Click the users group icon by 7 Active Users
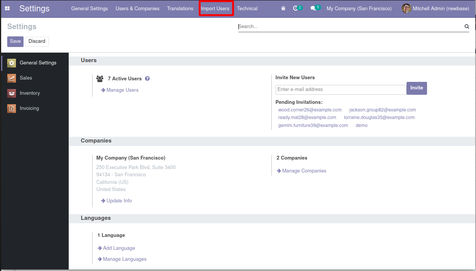 100,78
